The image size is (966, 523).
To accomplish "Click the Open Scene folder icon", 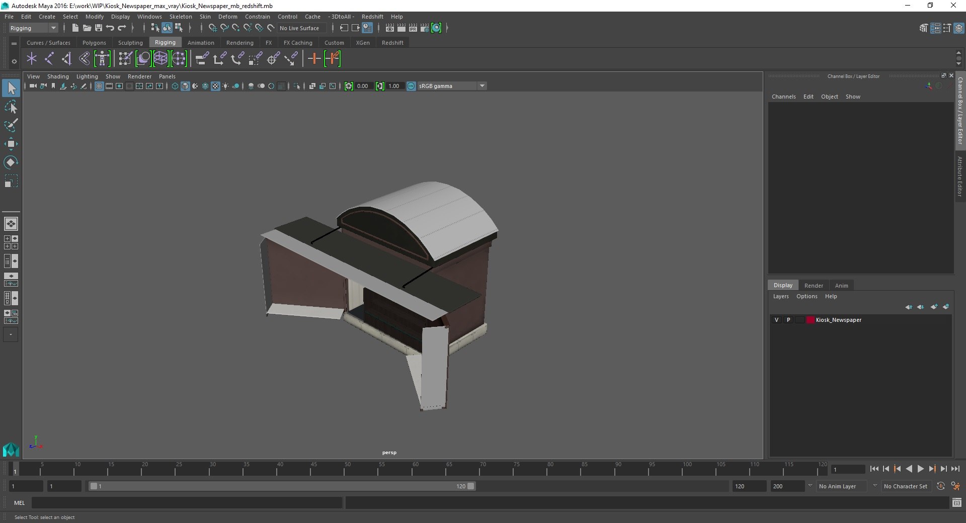I will pyautogui.click(x=87, y=28).
